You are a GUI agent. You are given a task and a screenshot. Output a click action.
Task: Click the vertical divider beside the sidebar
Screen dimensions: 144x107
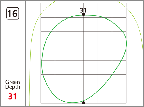point(25,53)
